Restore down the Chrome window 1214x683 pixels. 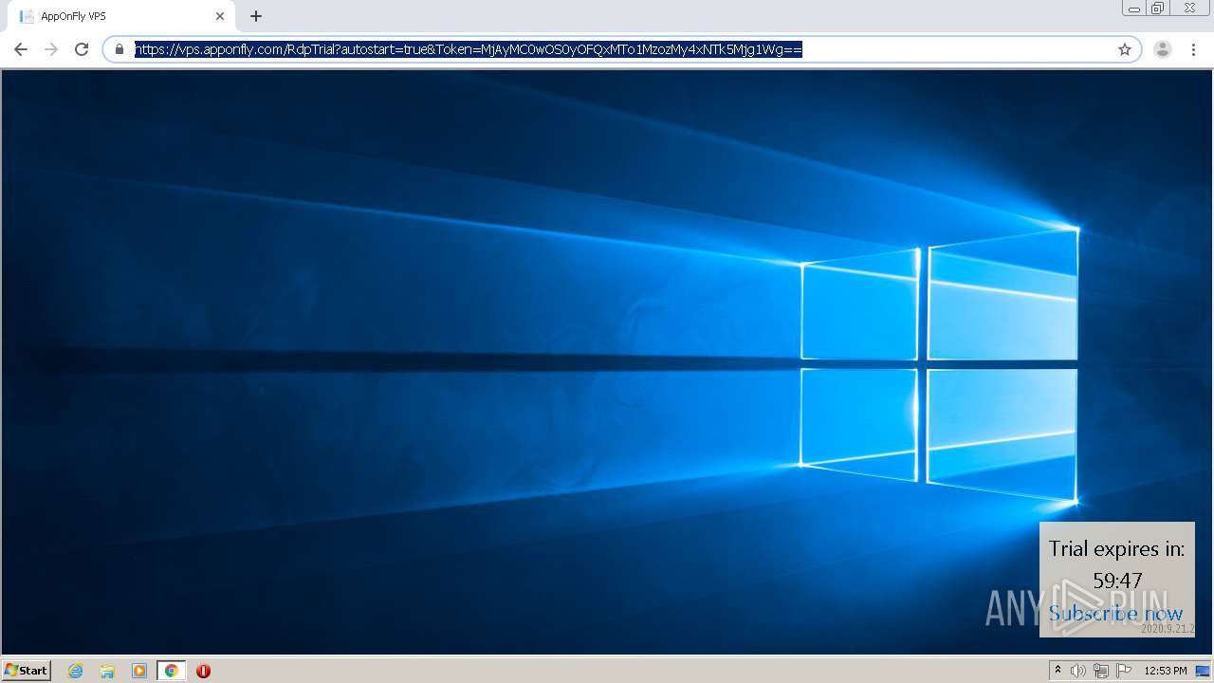click(x=1157, y=9)
